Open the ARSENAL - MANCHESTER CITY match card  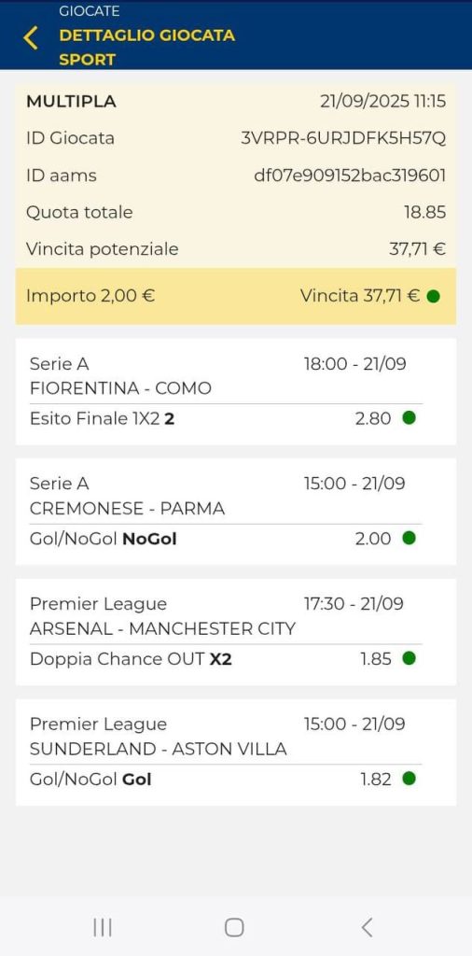[236, 632]
